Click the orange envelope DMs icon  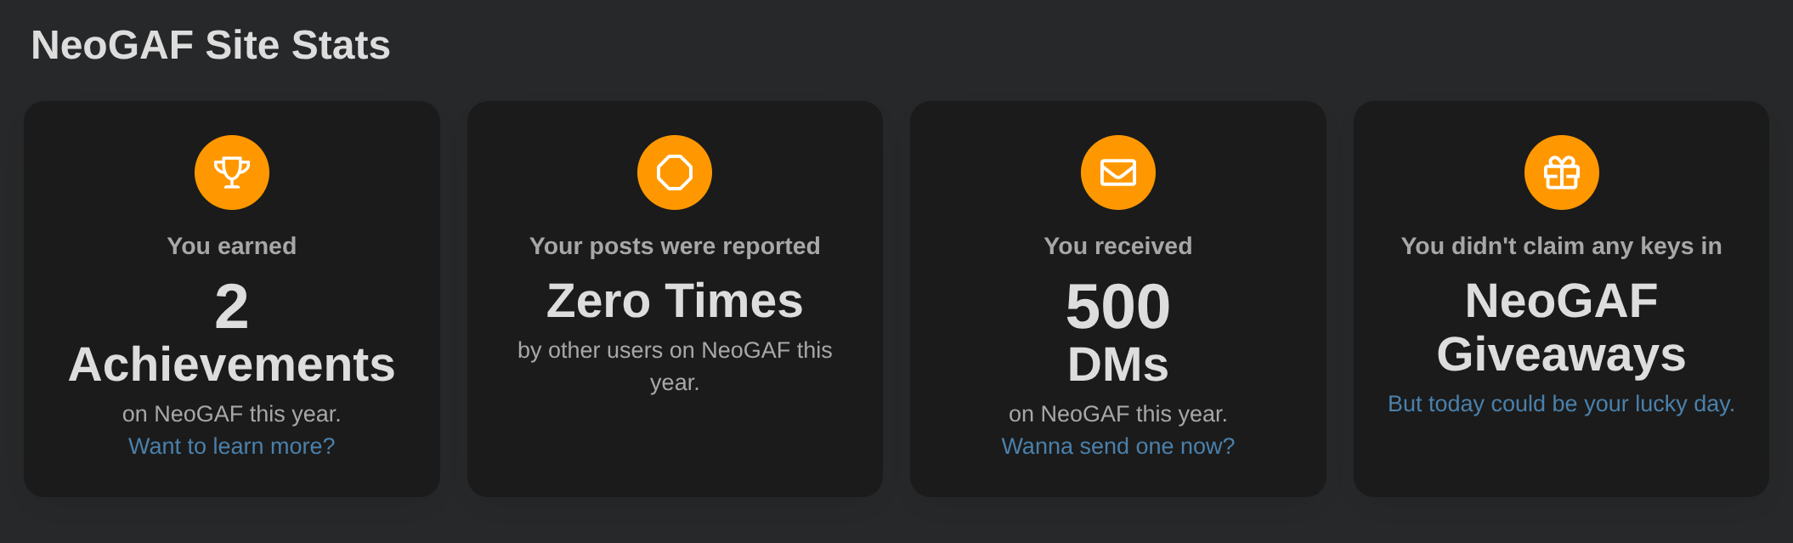[x=1118, y=173]
